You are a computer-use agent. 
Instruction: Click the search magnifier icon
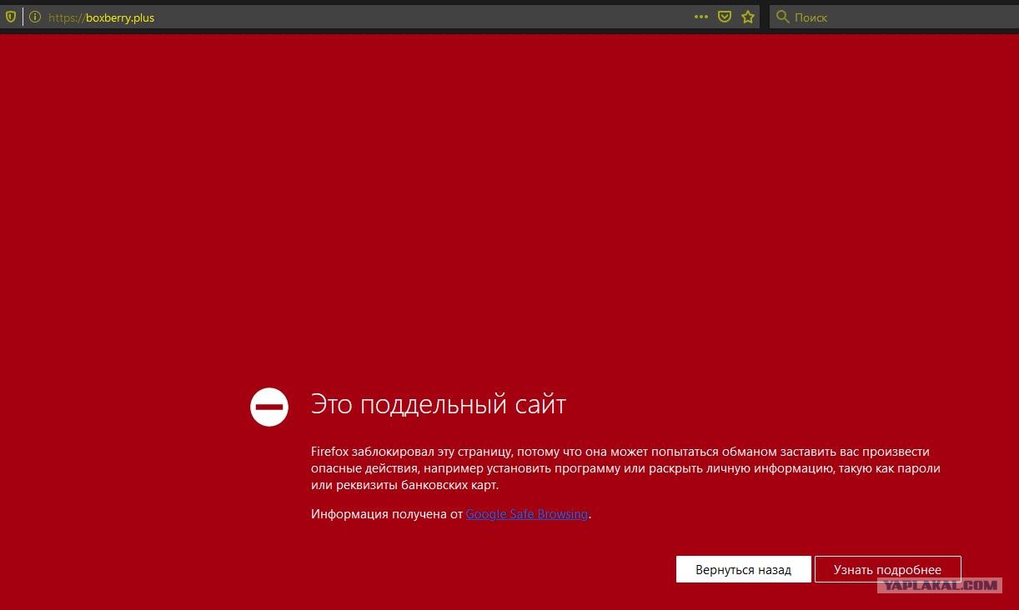click(x=782, y=17)
